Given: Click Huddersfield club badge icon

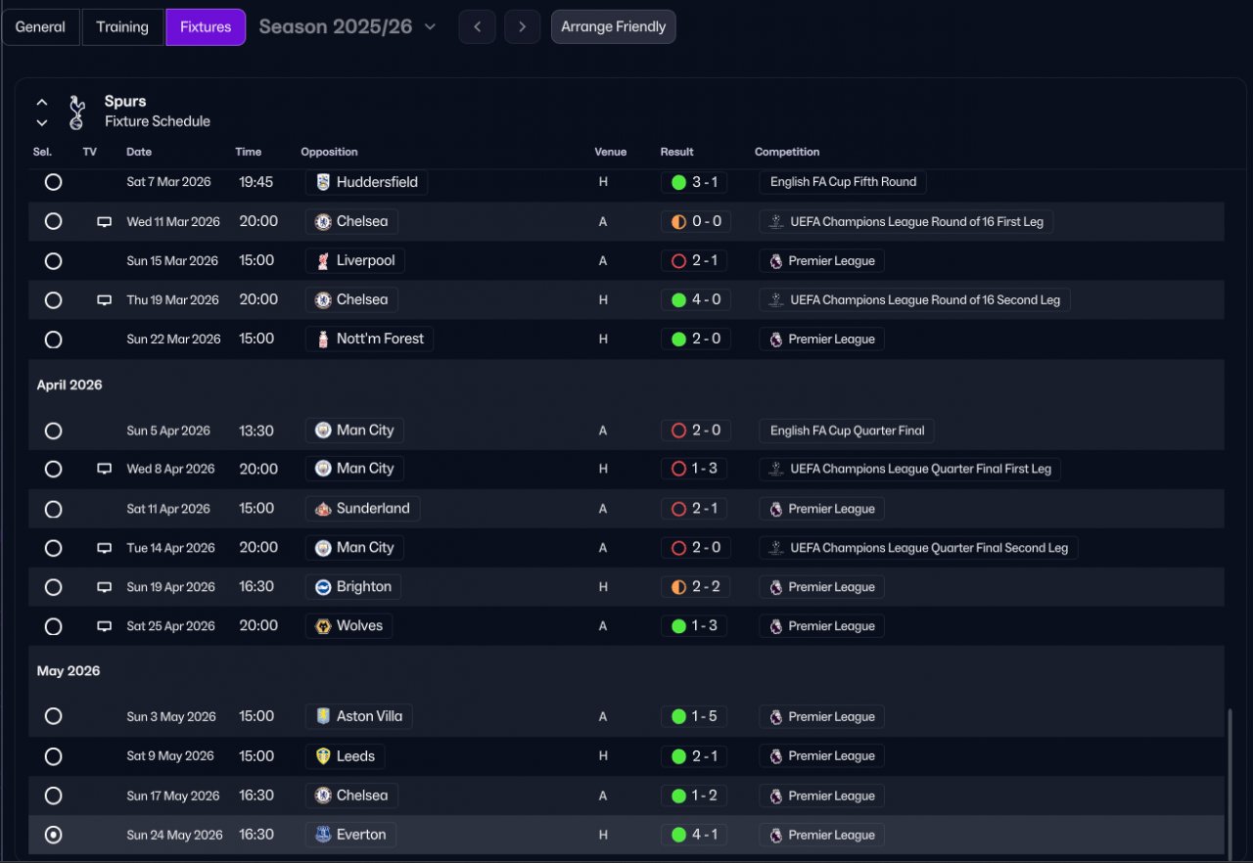Looking at the screenshot, I should point(323,182).
